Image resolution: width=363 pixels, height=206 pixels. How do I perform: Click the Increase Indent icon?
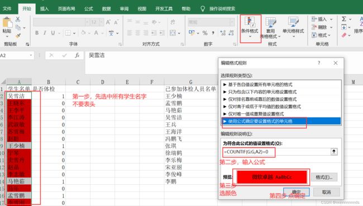coord(162,33)
